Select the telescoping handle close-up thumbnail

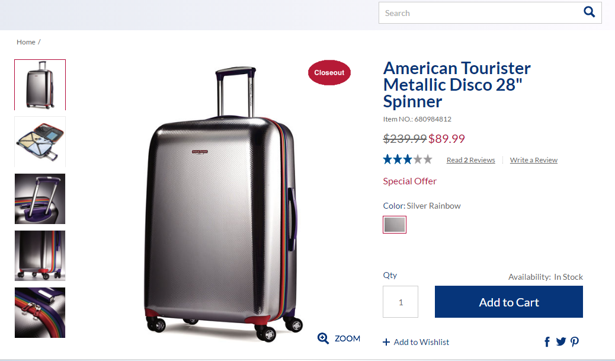[40, 199]
